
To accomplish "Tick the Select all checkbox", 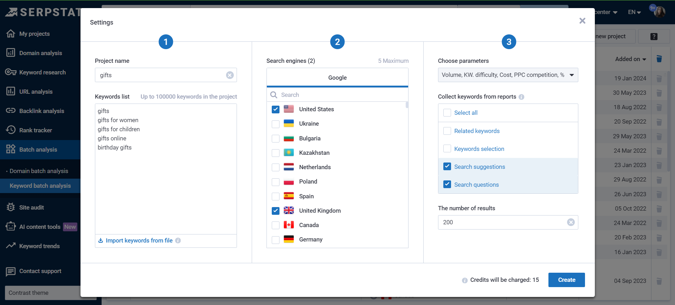I will click(447, 113).
